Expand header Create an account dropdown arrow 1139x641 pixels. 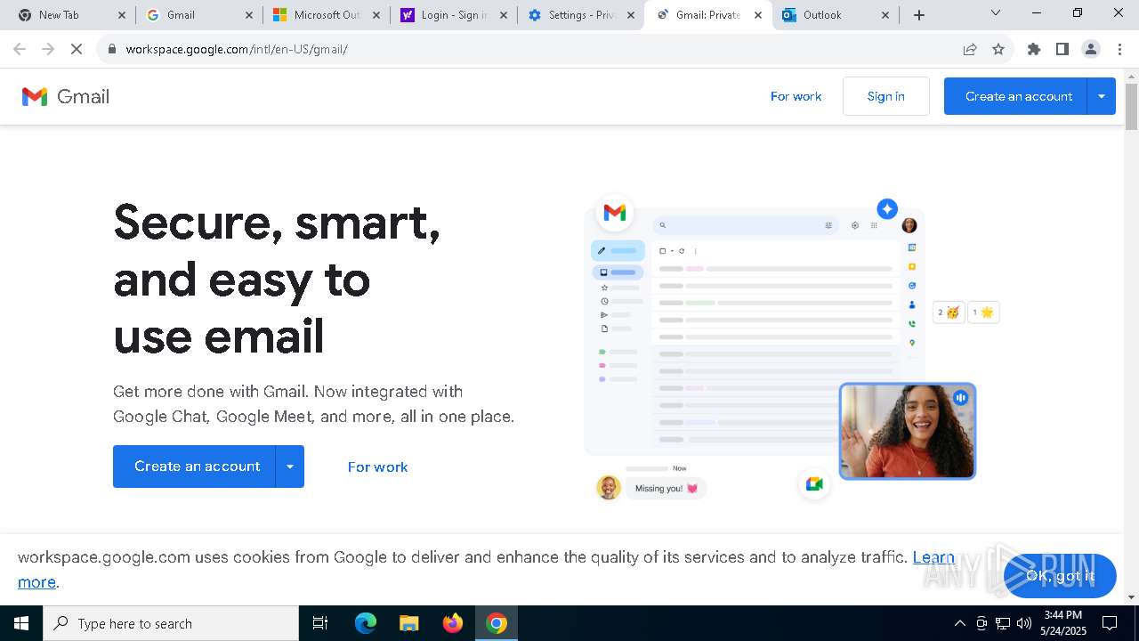[x=1102, y=96]
